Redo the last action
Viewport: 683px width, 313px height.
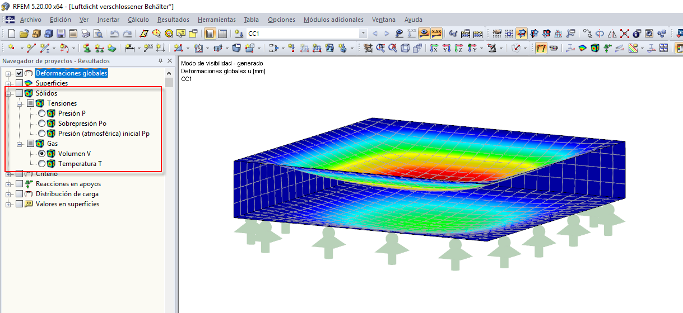[128, 34]
